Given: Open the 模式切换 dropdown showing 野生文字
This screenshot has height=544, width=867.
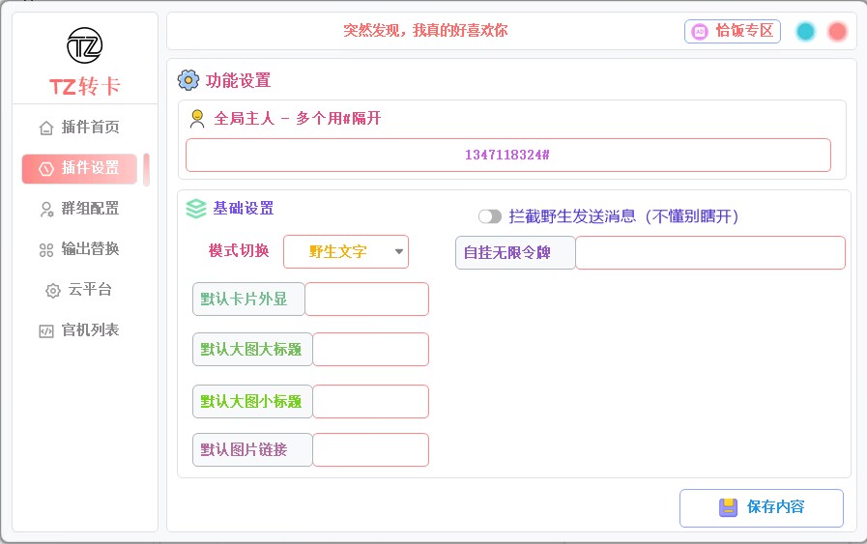Looking at the screenshot, I should (x=346, y=252).
